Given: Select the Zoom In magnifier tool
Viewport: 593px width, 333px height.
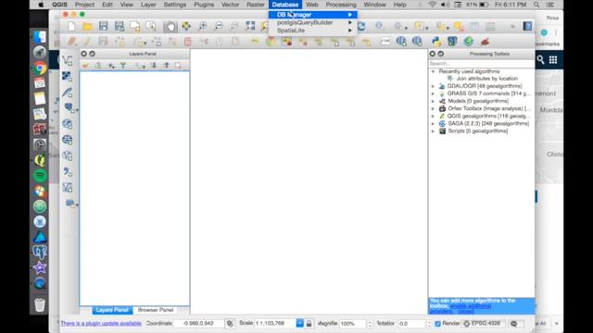Looking at the screenshot, I should [x=203, y=26].
